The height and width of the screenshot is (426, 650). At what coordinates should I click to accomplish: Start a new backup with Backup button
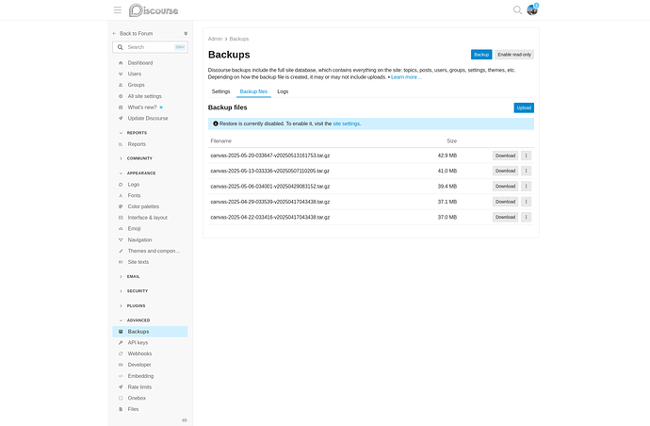pos(481,55)
